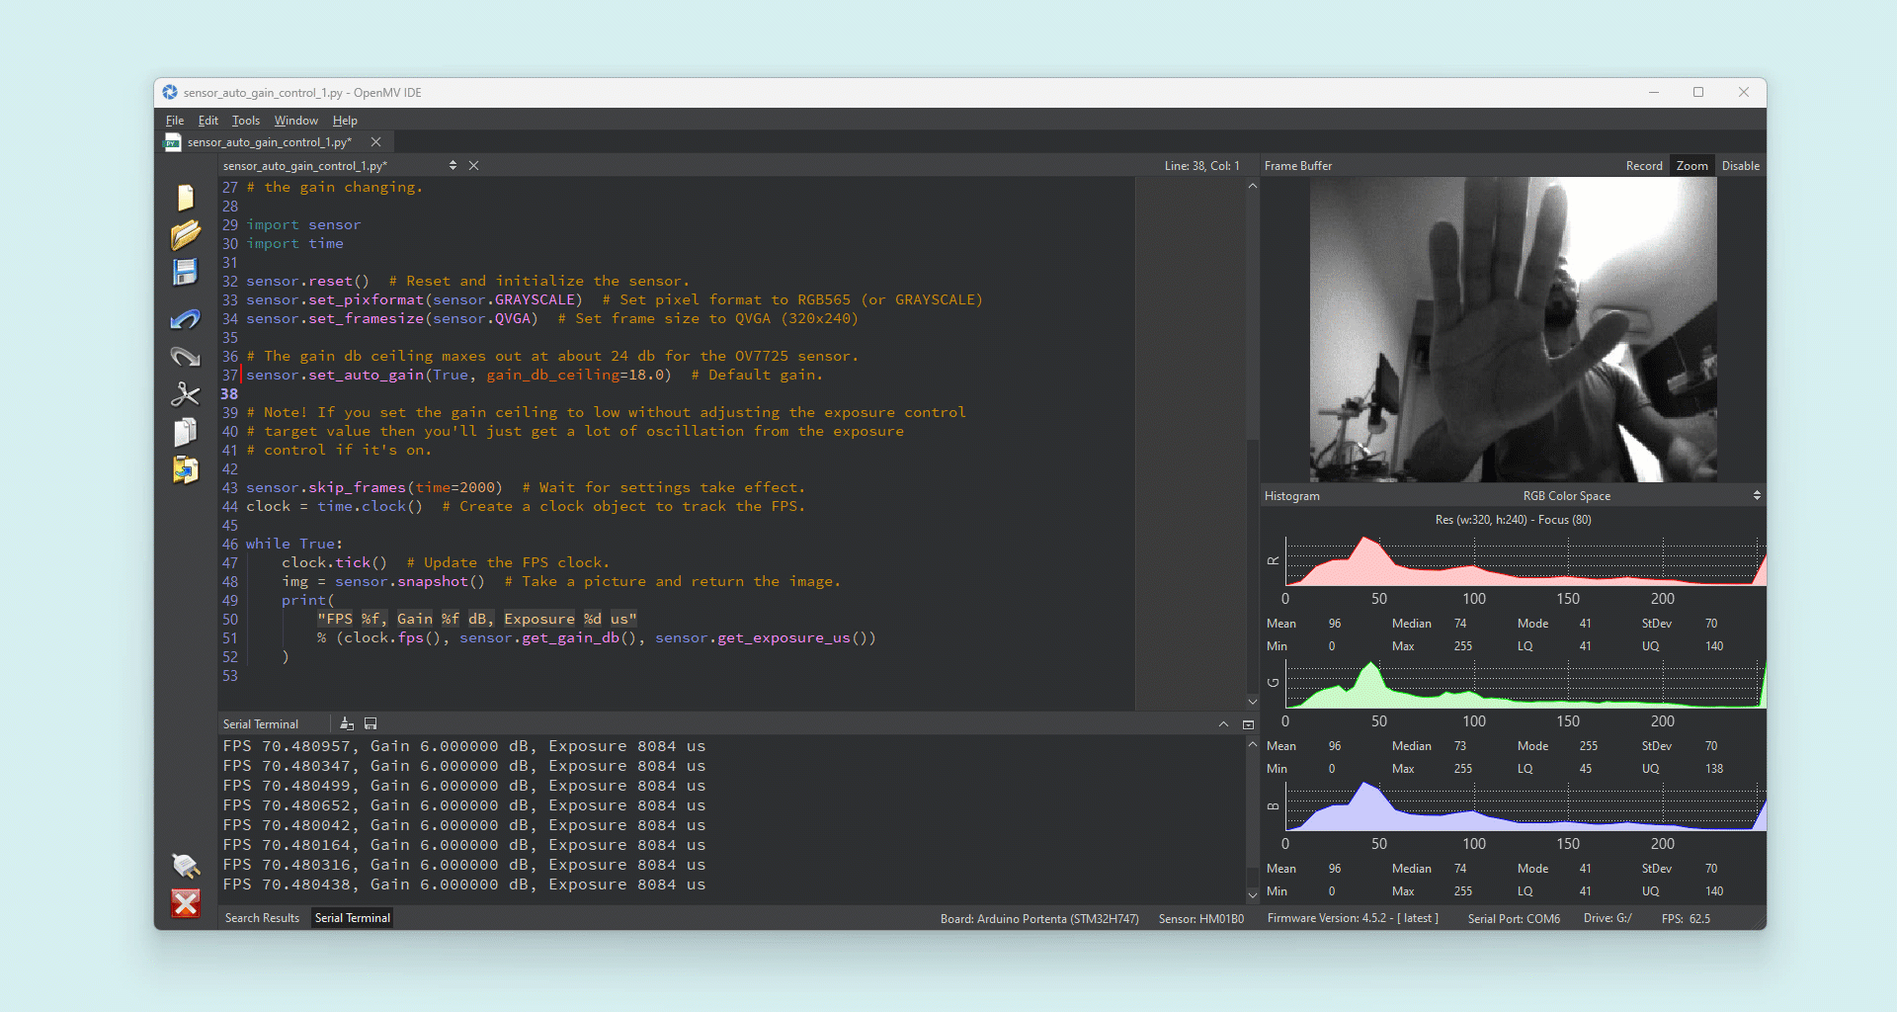1897x1012 pixels.
Task: Stop the running script with red X
Action: 185,903
